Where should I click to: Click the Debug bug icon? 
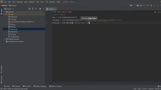[151, 5]
